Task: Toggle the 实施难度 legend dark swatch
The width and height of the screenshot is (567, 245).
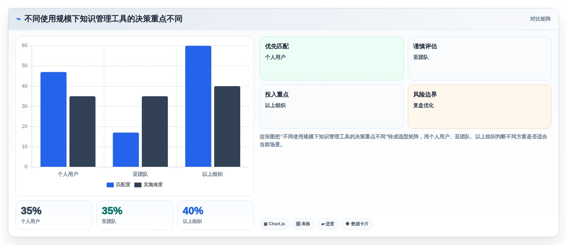Action: (x=138, y=185)
